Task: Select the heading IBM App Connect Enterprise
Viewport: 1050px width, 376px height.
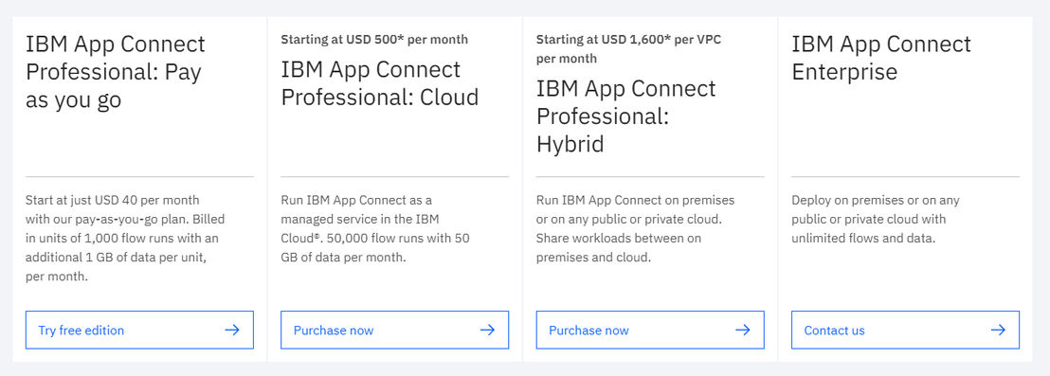Action: [881, 58]
